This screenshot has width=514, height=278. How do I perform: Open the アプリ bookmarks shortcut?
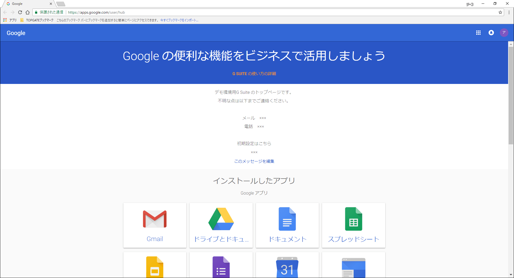(x=10, y=20)
